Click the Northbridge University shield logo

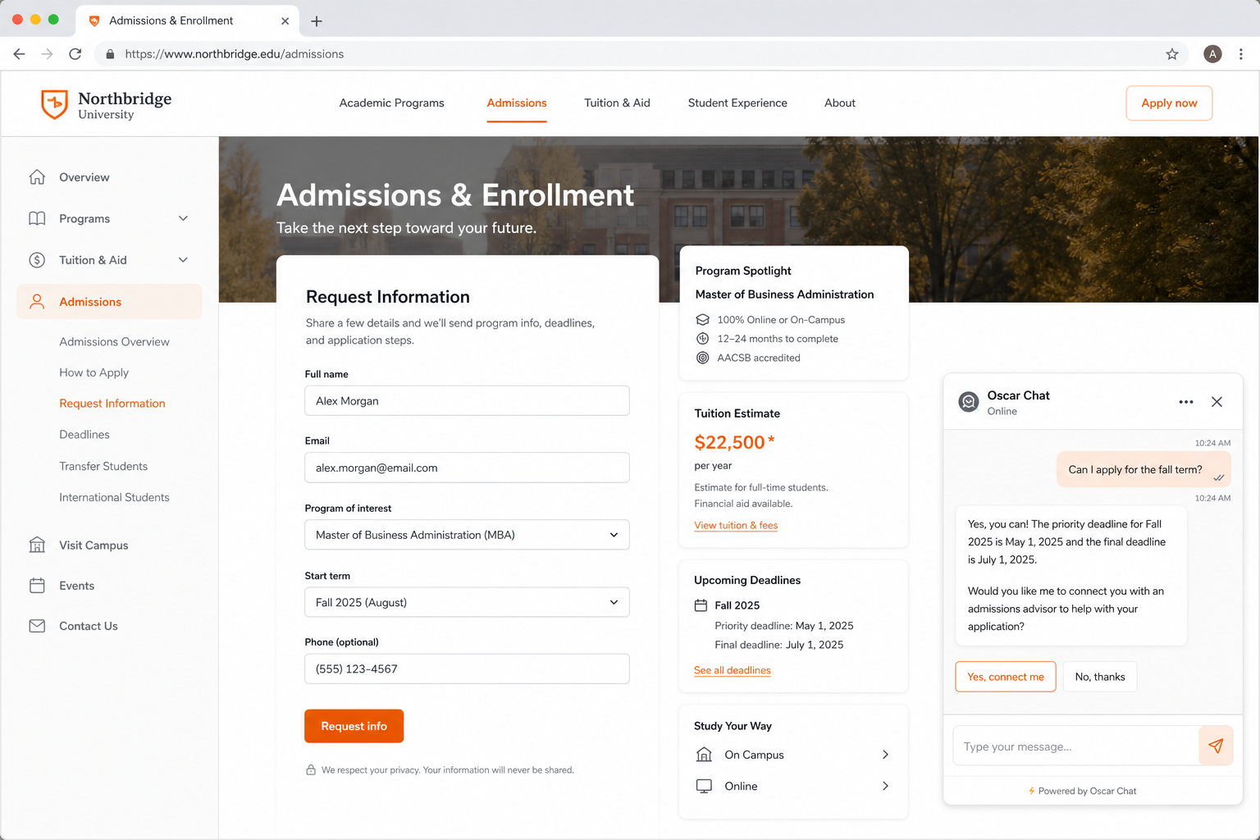click(x=54, y=104)
